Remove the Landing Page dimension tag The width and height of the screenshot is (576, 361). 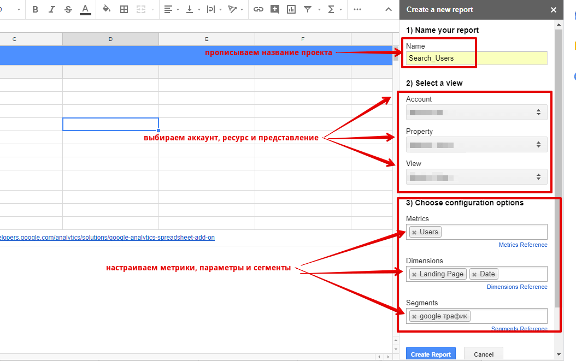pos(414,274)
